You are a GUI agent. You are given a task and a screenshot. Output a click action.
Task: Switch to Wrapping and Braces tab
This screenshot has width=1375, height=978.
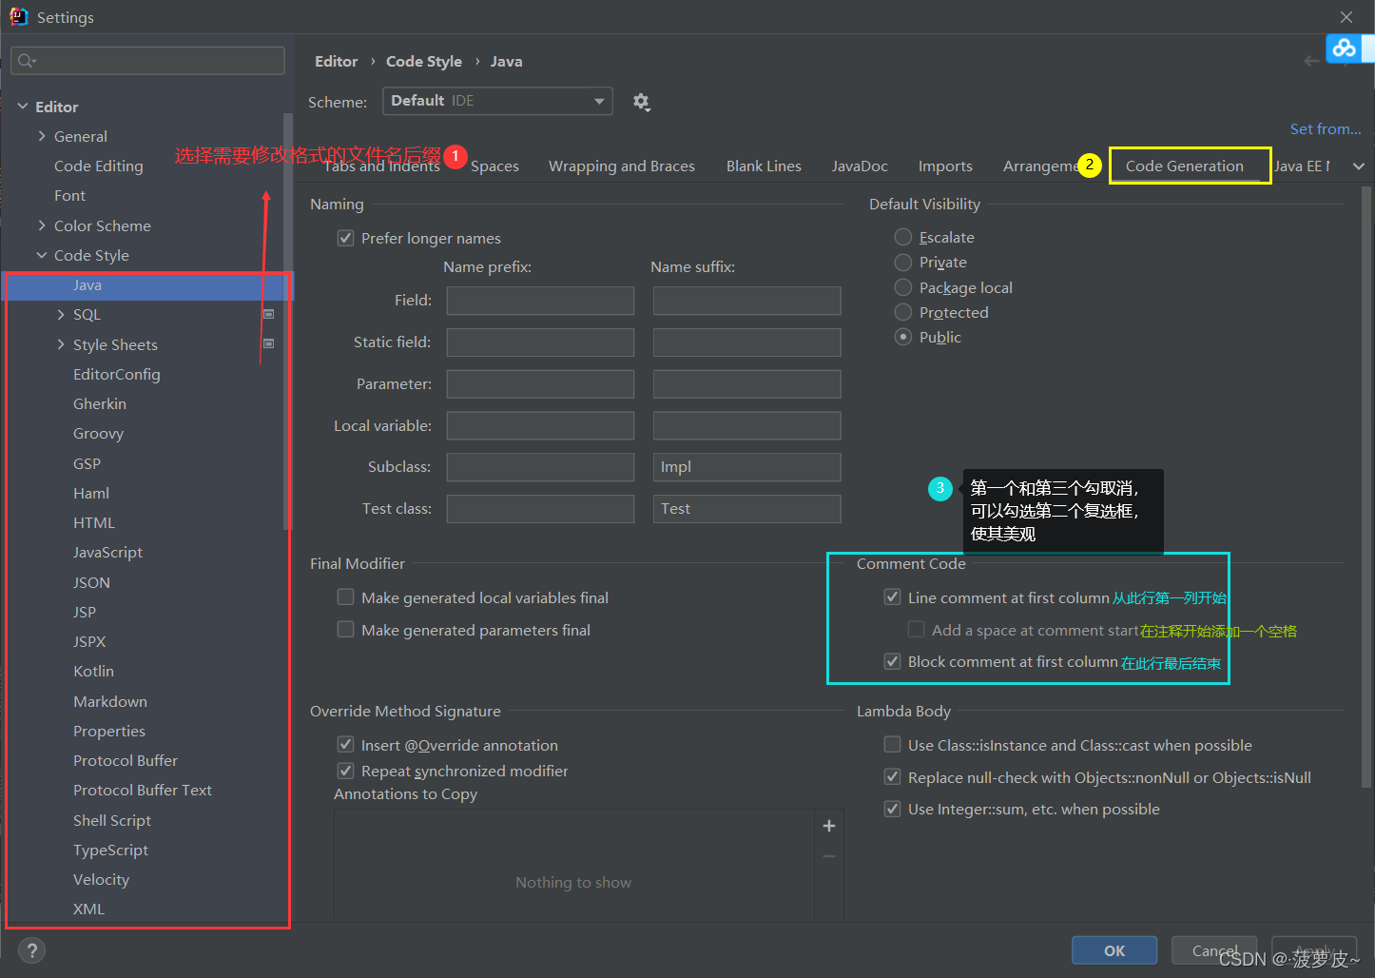[622, 166]
